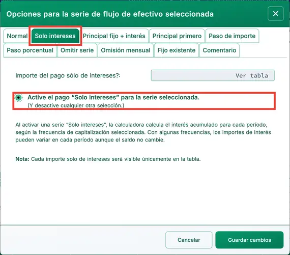The image size is (290, 255).
Task: Switch to the Normal tab
Action: tap(17, 36)
